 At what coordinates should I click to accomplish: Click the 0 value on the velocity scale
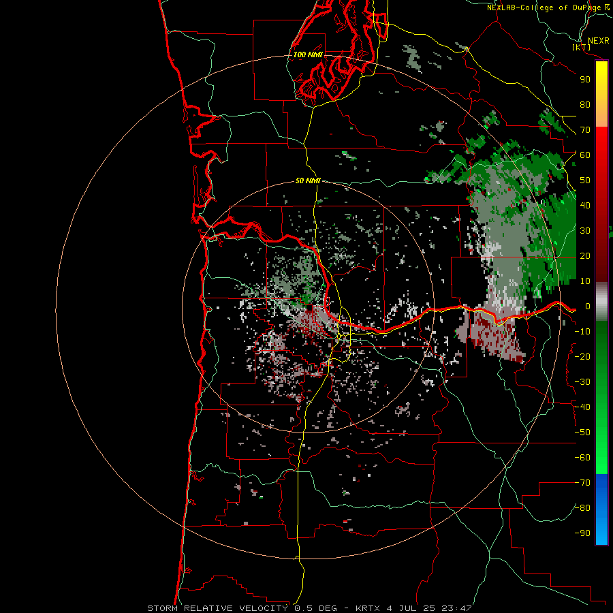587,306
